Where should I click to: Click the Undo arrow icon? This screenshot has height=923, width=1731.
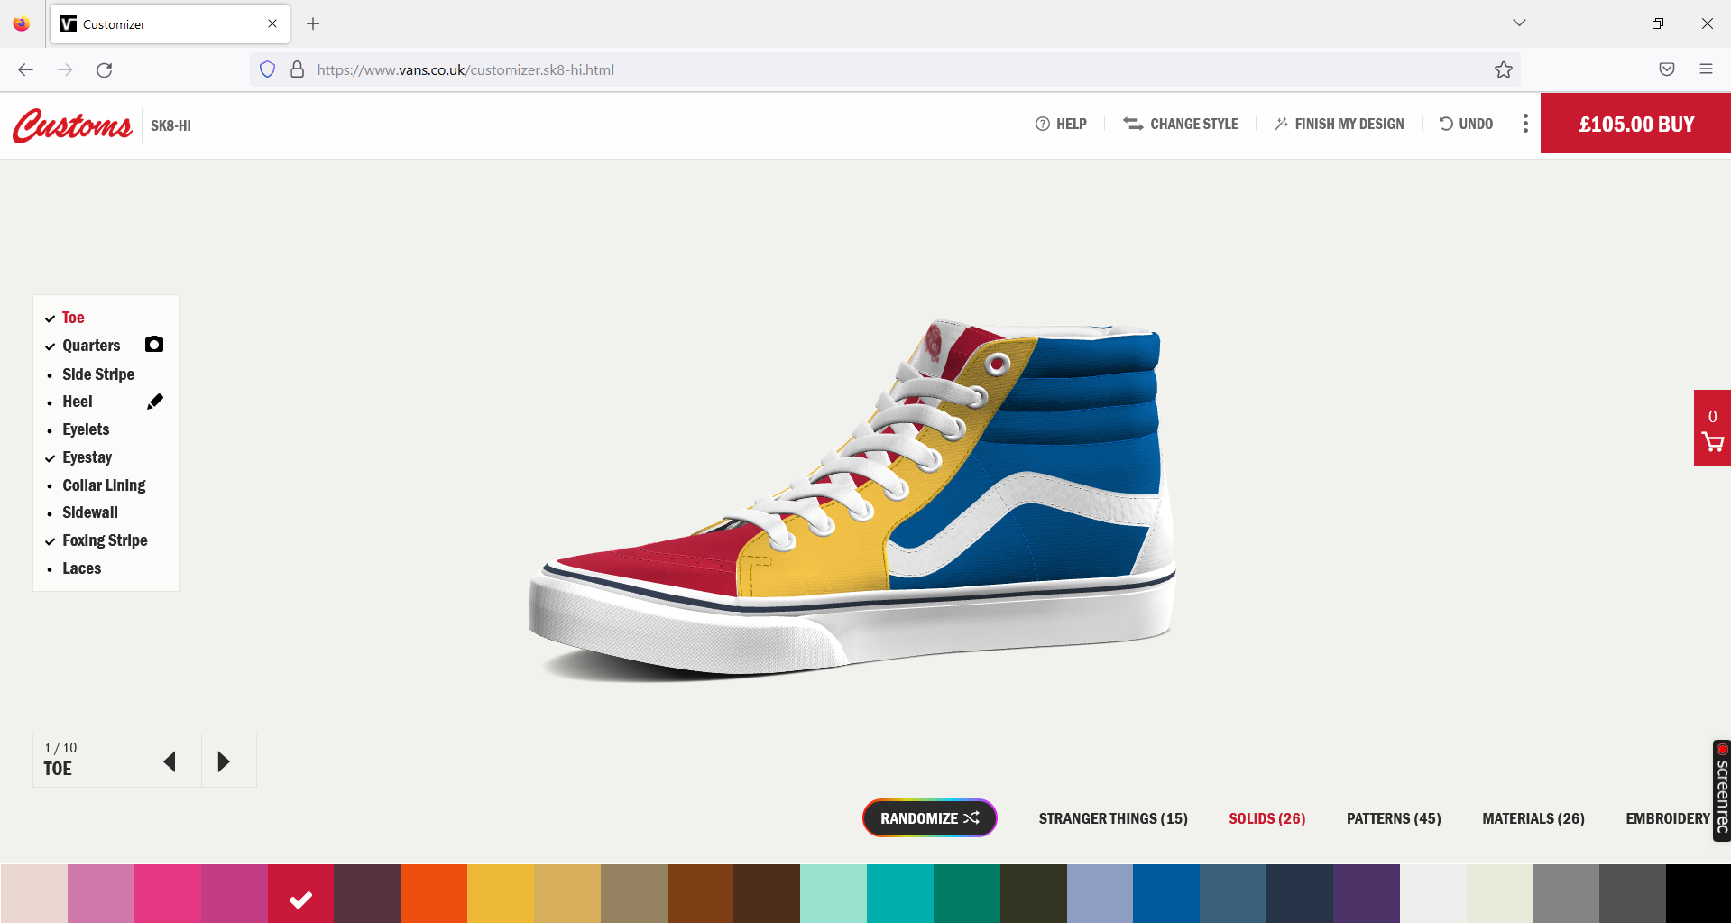click(1446, 124)
